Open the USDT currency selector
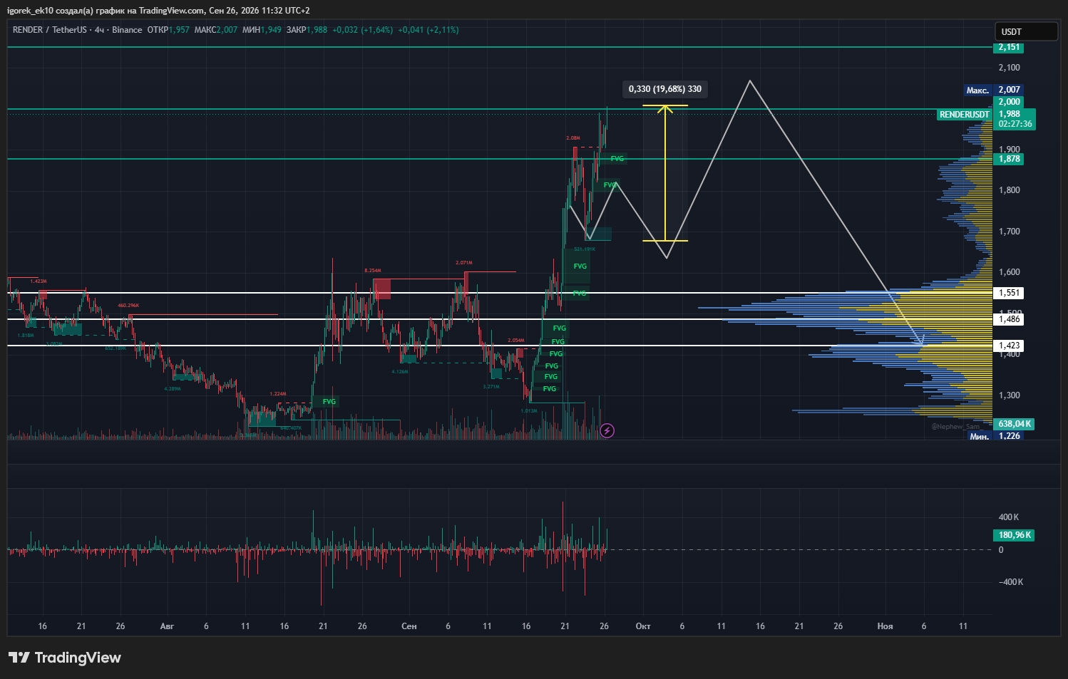Screen dimensions: 1068x679 pyautogui.click(x=1026, y=31)
